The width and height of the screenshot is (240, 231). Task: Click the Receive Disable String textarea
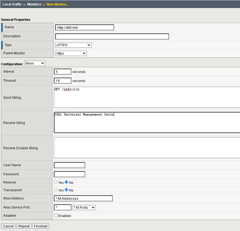tap(147, 148)
